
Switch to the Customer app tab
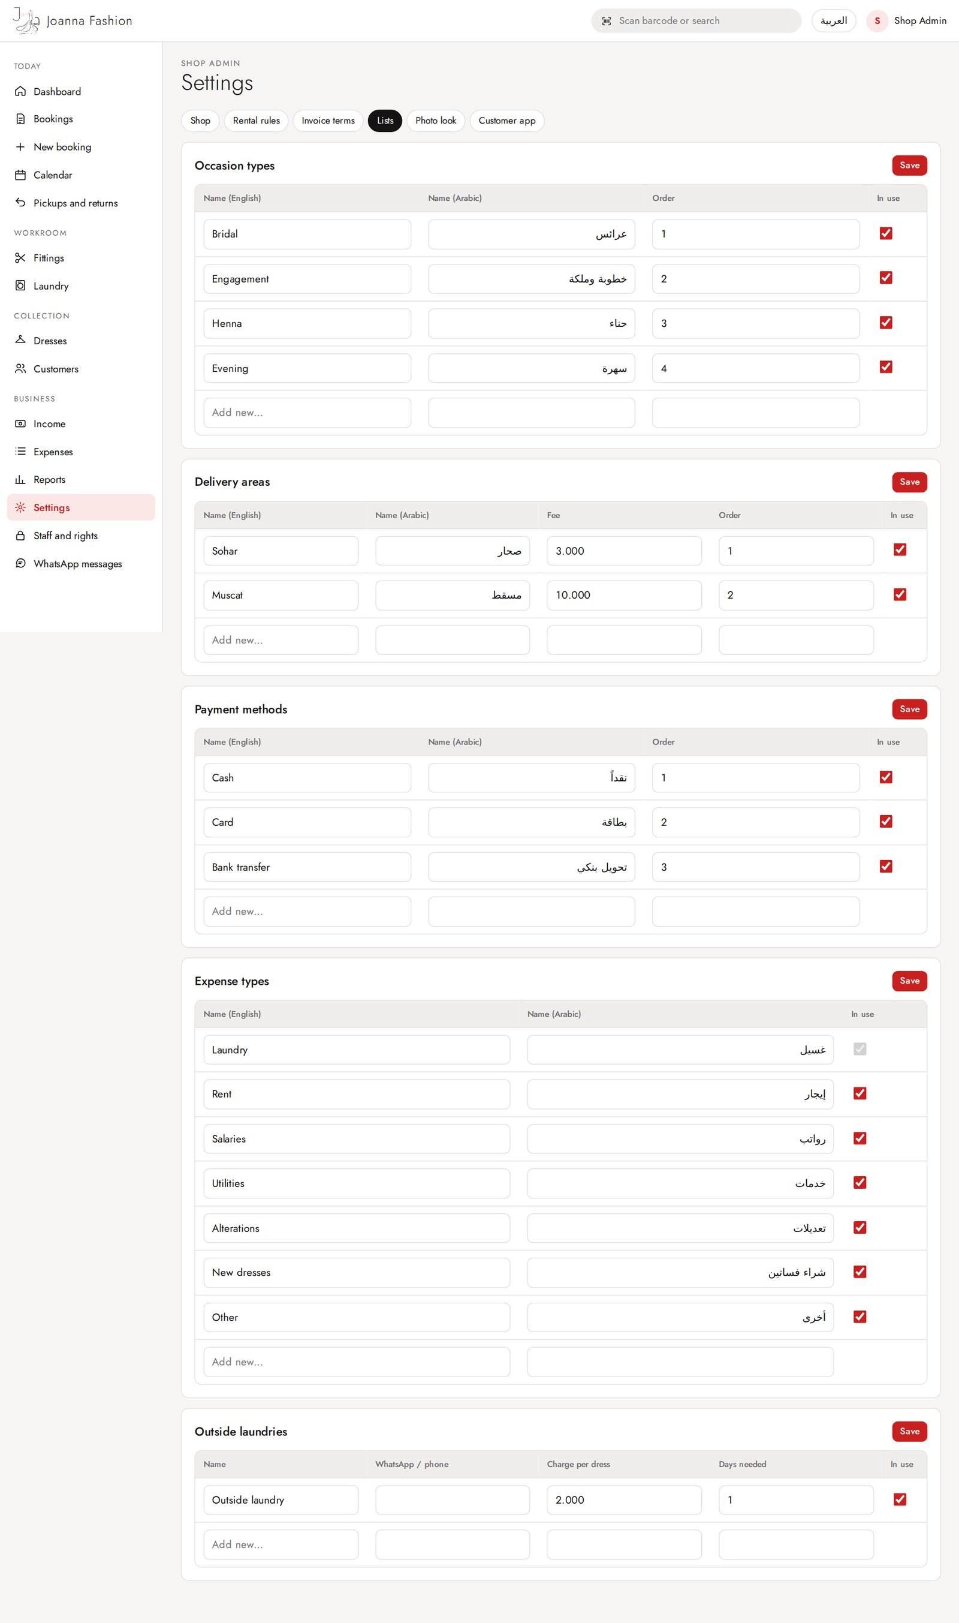point(506,121)
